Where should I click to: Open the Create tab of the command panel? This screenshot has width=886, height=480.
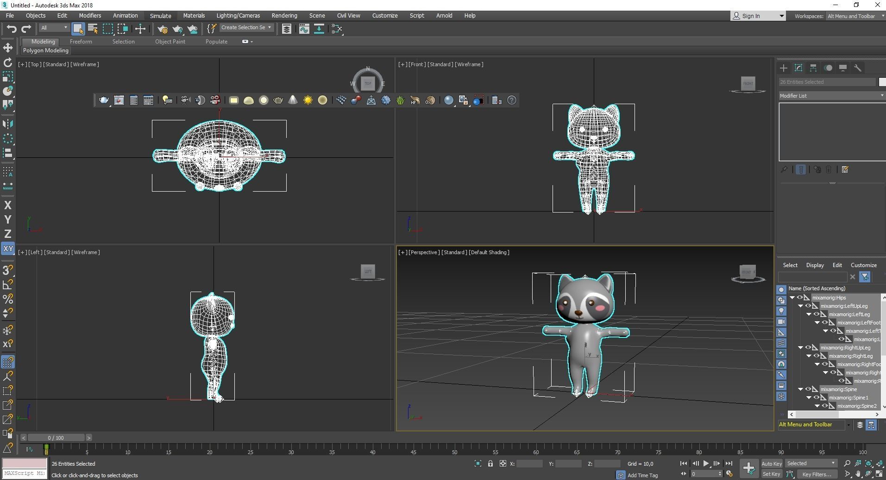784,68
